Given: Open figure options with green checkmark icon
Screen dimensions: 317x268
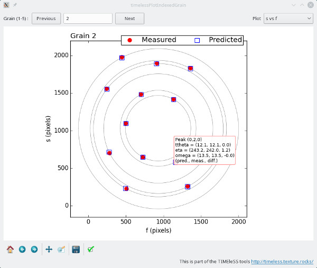Looking at the screenshot, I should 91,249.
